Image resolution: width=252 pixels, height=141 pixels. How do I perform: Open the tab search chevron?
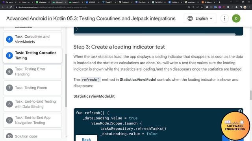tap(231, 2)
